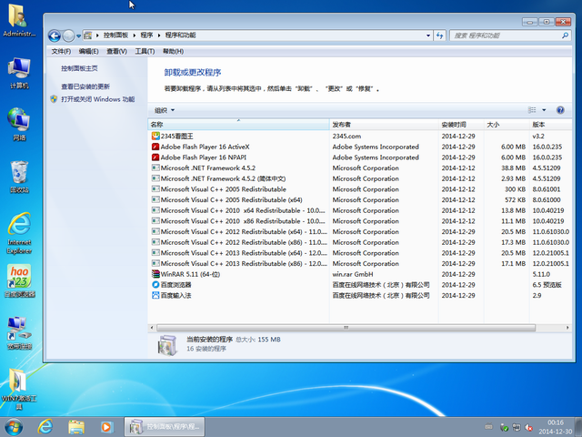Click the taskbar file explorer icon
Screen dimensions: 582x437
point(76,427)
